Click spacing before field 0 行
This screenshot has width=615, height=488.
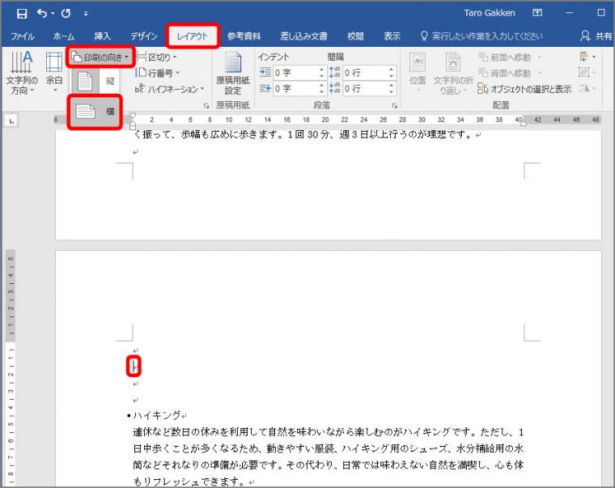[366, 73]
